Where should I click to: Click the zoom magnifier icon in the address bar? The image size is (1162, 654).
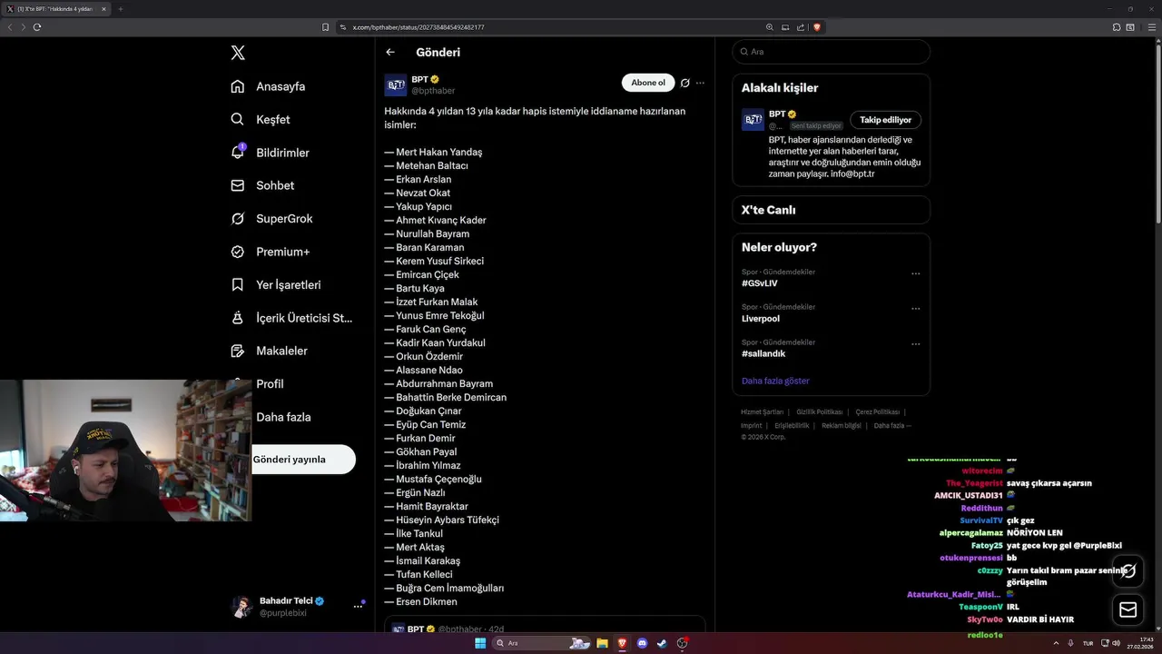[770, 27]
